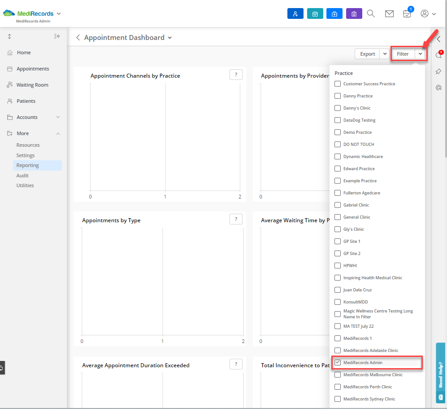Image resolution: width=447 pixels, height=409 pixels.
Task: Check the Customer Success Practice checkbox
Action: tap(338, 84)
